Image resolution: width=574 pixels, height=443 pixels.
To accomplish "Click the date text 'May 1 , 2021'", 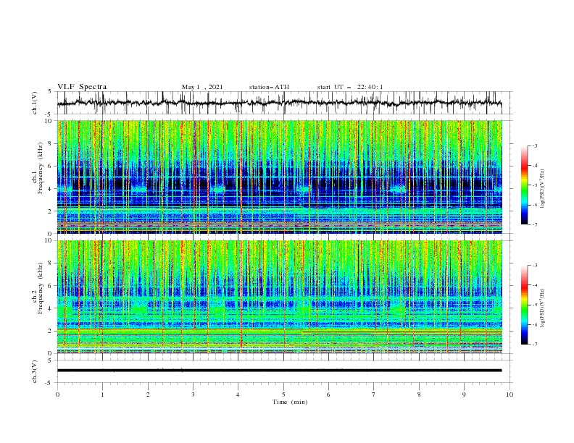I will (202, 87).
